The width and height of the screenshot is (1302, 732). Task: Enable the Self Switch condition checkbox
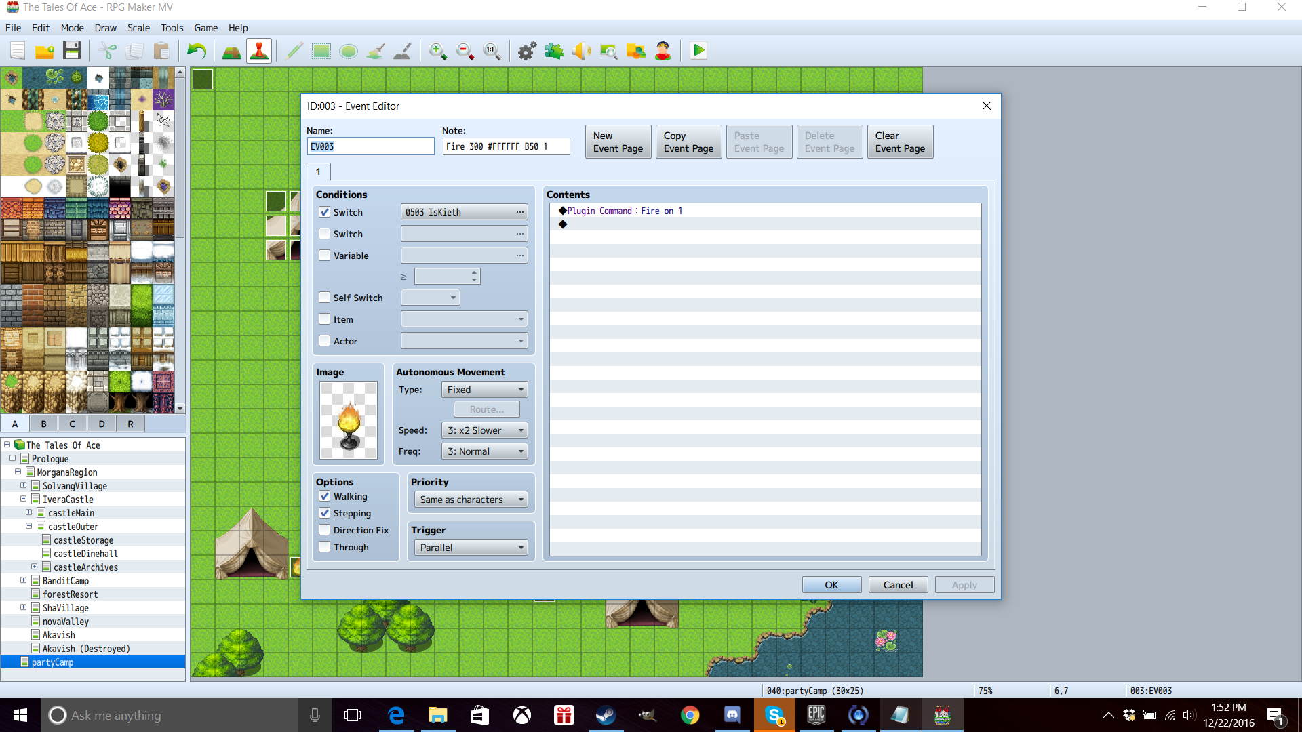tap(325, 298)
